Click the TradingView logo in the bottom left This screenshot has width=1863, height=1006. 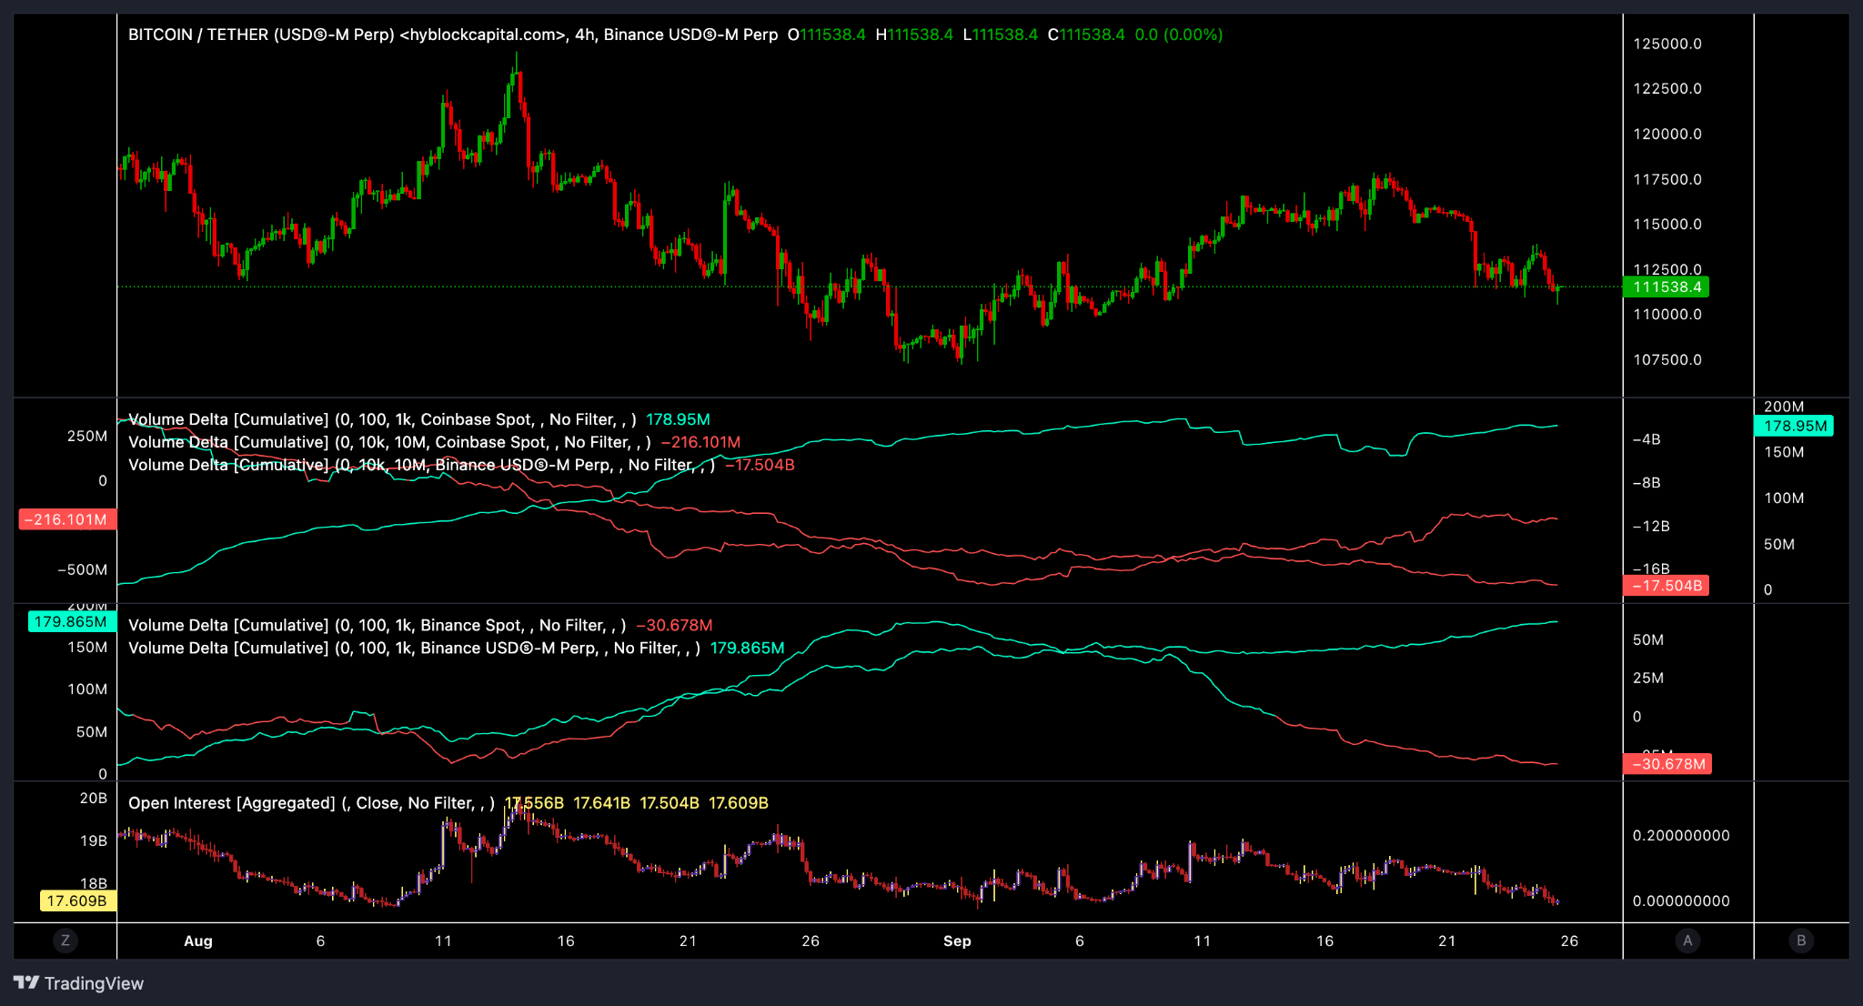click(x=77, y=983)
